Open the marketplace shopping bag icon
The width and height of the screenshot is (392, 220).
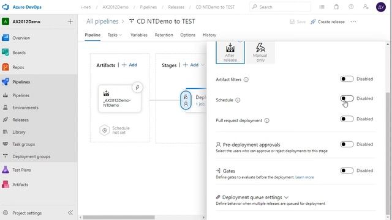click(x=336, y=7)
